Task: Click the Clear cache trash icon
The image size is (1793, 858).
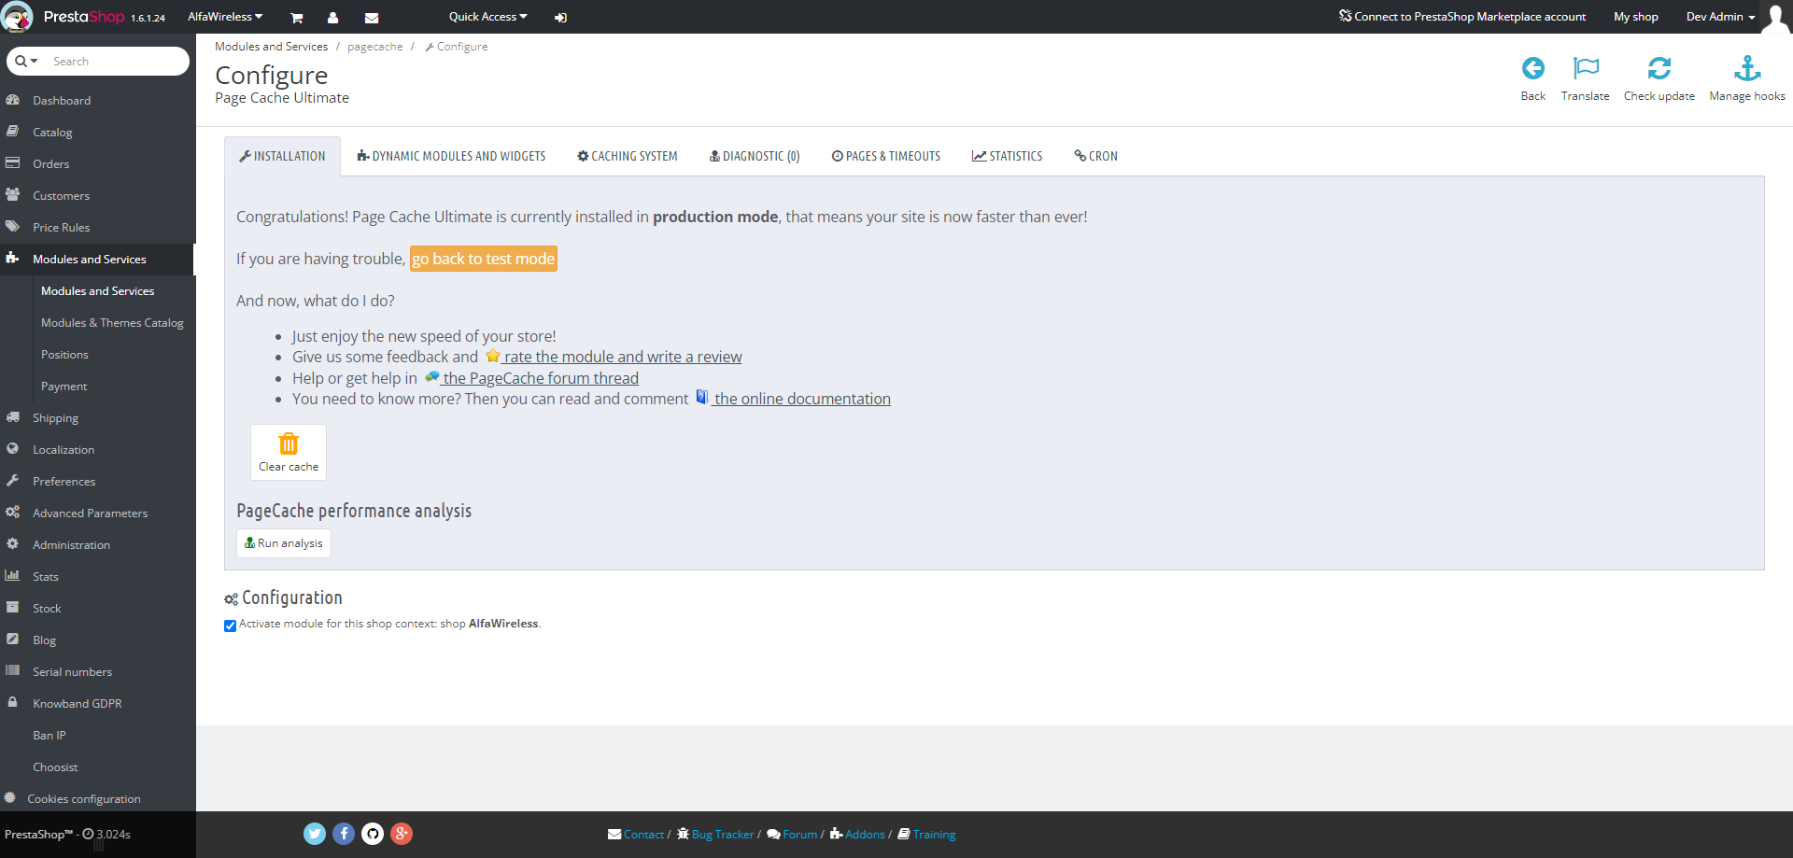Action: [289, 443]
